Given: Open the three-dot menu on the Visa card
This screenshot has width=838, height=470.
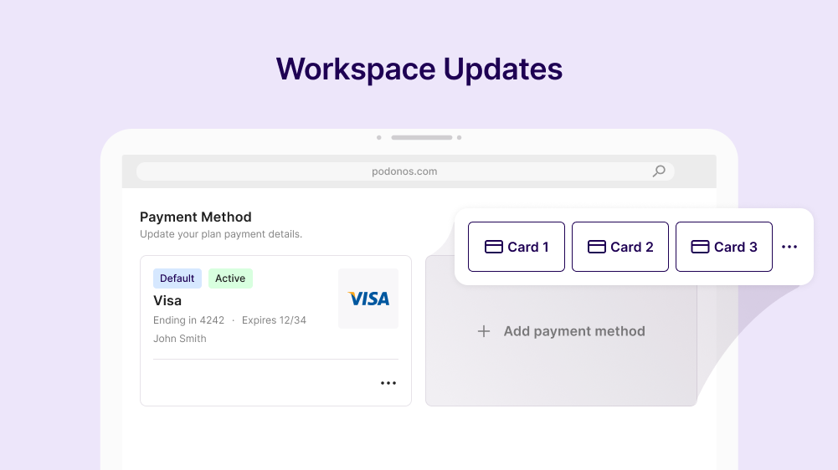Looking at the screenshot, I should 388,383.
